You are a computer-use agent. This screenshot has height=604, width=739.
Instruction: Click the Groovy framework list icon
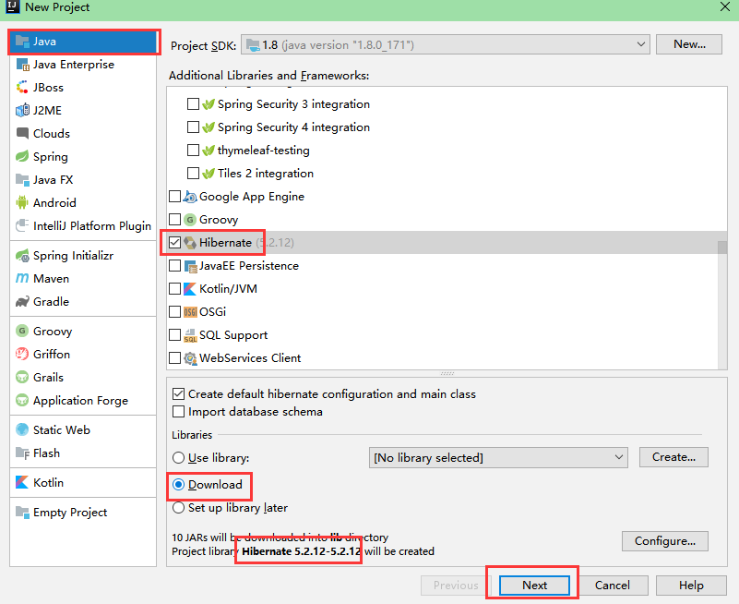coord(190,220)
